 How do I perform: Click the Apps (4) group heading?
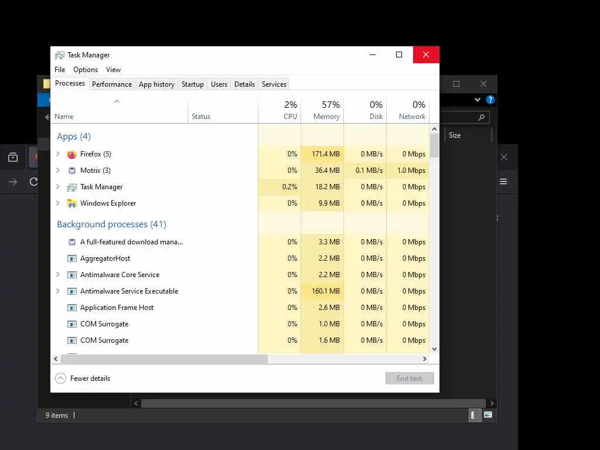74,137
